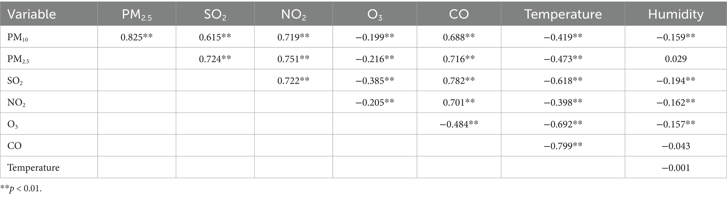This screenshot has width=727, height=197.
Task: Select the −0.385** cell under O3
Action: point(375,81)
